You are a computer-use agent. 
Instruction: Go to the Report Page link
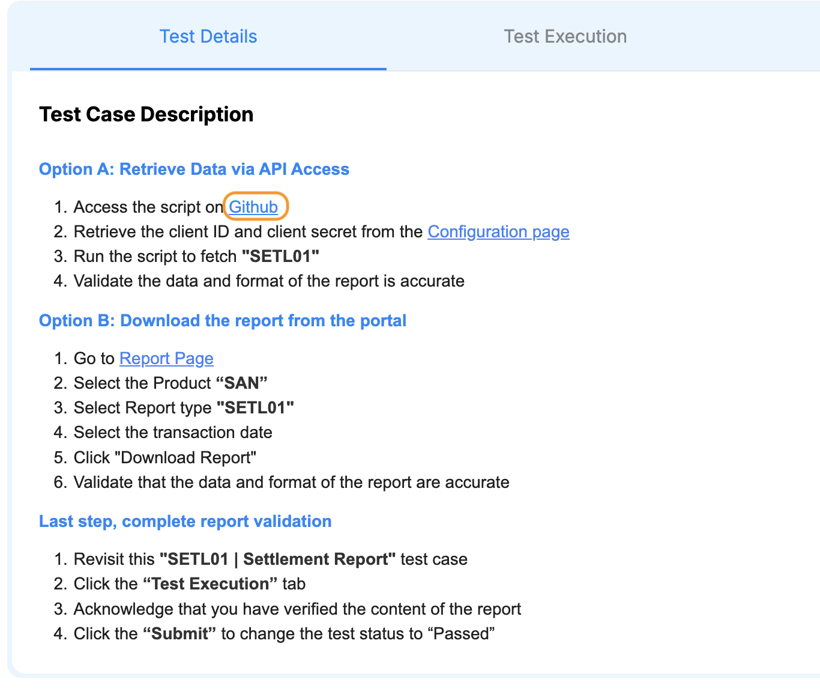(x=166, y=358)
